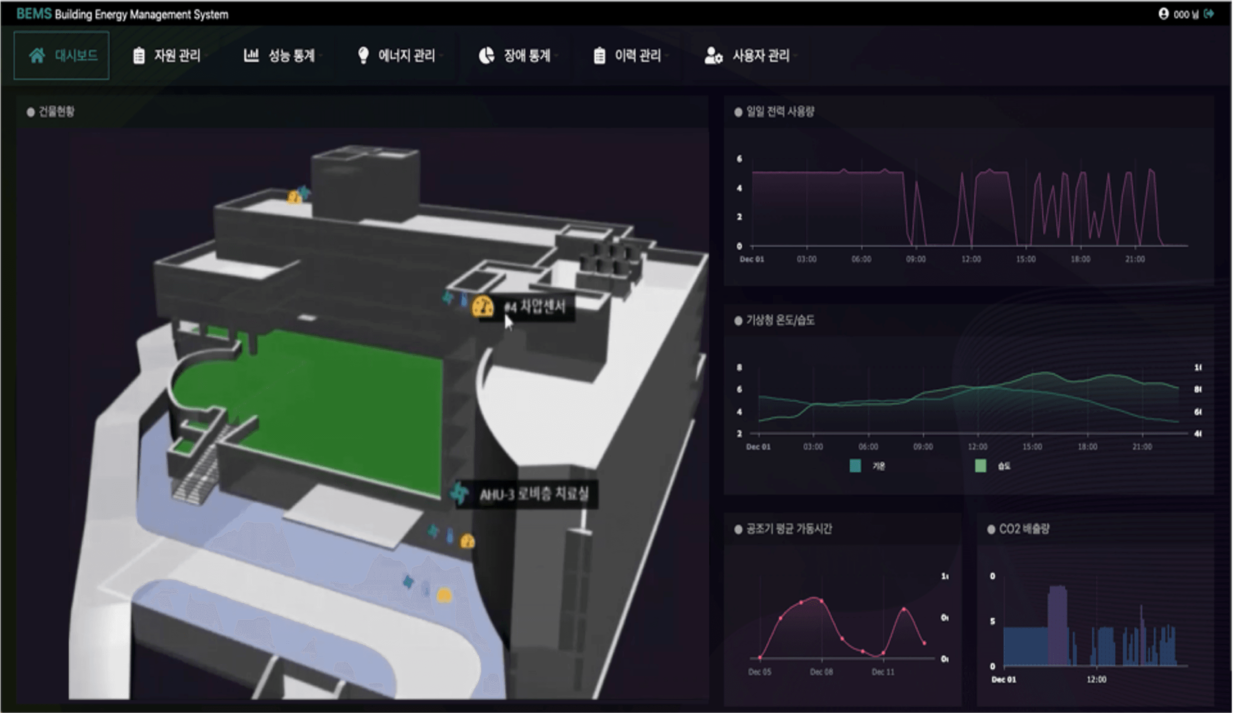
Task: Click 12:00 label on CO2 배출량 axis
Action: pyautogui.click(x=1096, y=679)
